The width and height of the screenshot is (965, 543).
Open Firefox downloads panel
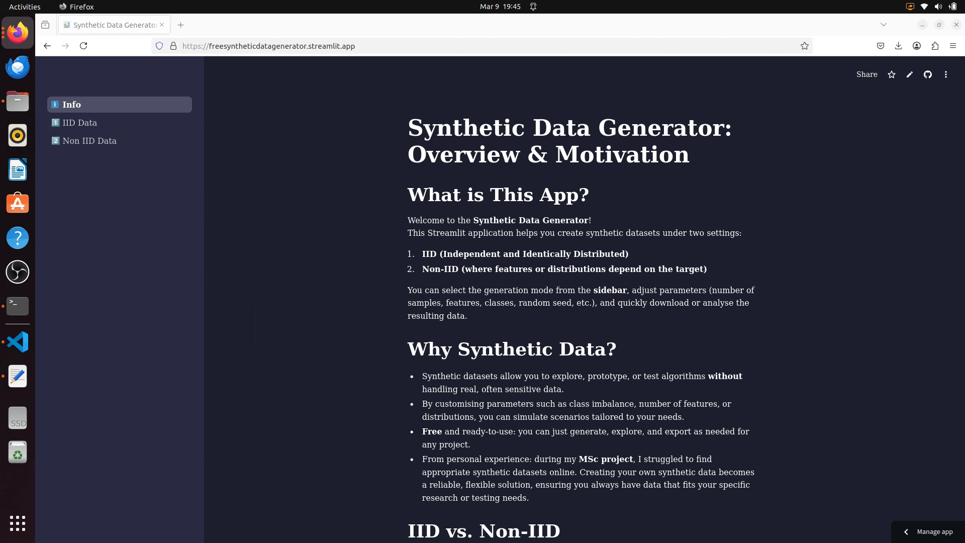click(x=898, y=46)
